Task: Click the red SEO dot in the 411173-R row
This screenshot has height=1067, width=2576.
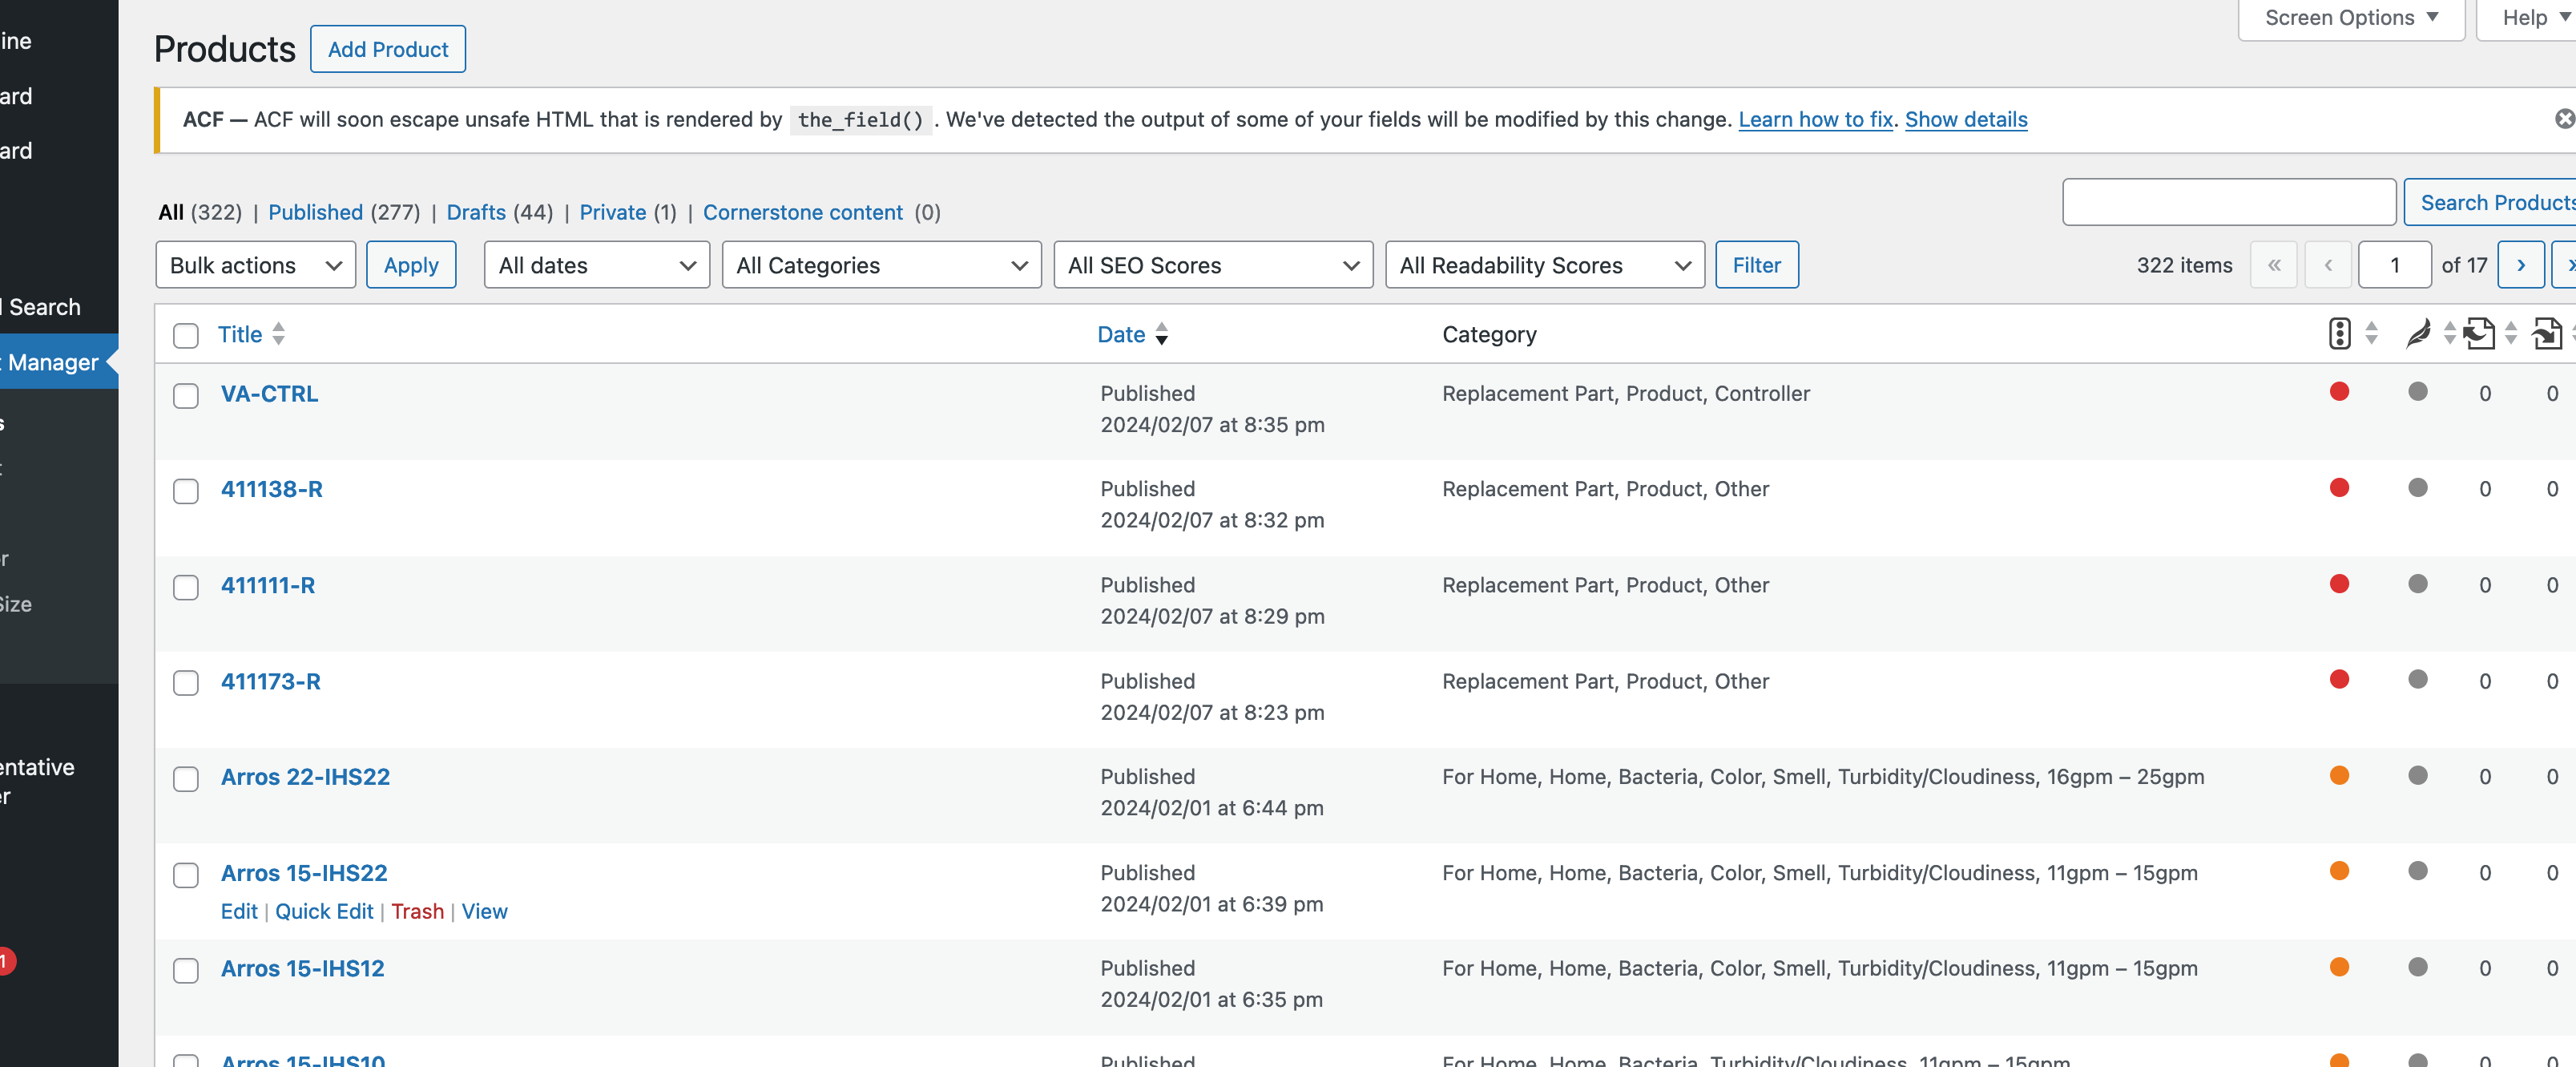Action: (x=2339, y=680)
